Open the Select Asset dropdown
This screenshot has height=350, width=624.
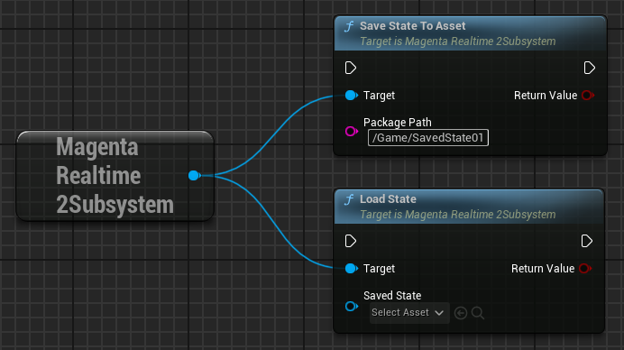click(x=409, y=313)
